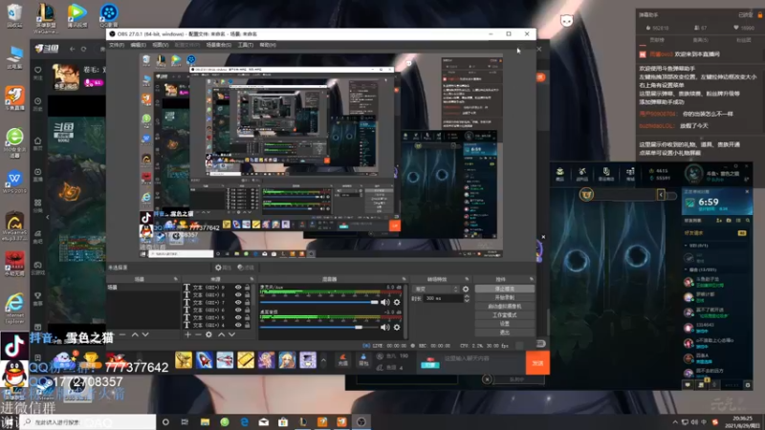
Task: Open OBS 设置 settings button in controls
Action: pyautogui.click(x=505, y=324)
